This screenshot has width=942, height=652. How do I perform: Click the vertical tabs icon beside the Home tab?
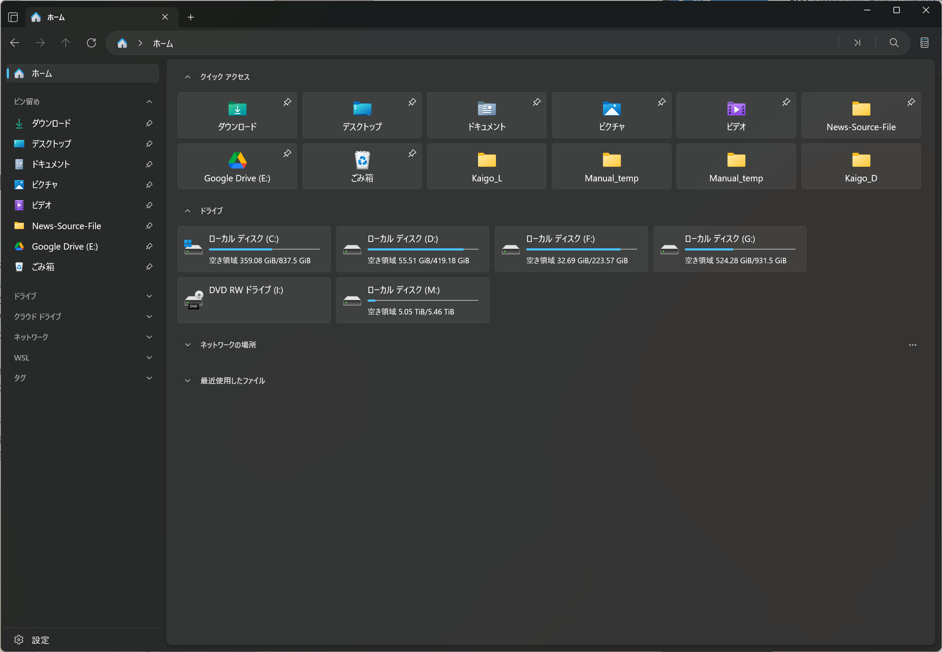pos(13,17)
